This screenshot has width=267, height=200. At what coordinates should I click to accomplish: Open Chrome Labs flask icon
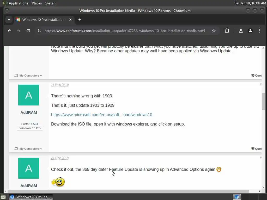click(241, 31)
